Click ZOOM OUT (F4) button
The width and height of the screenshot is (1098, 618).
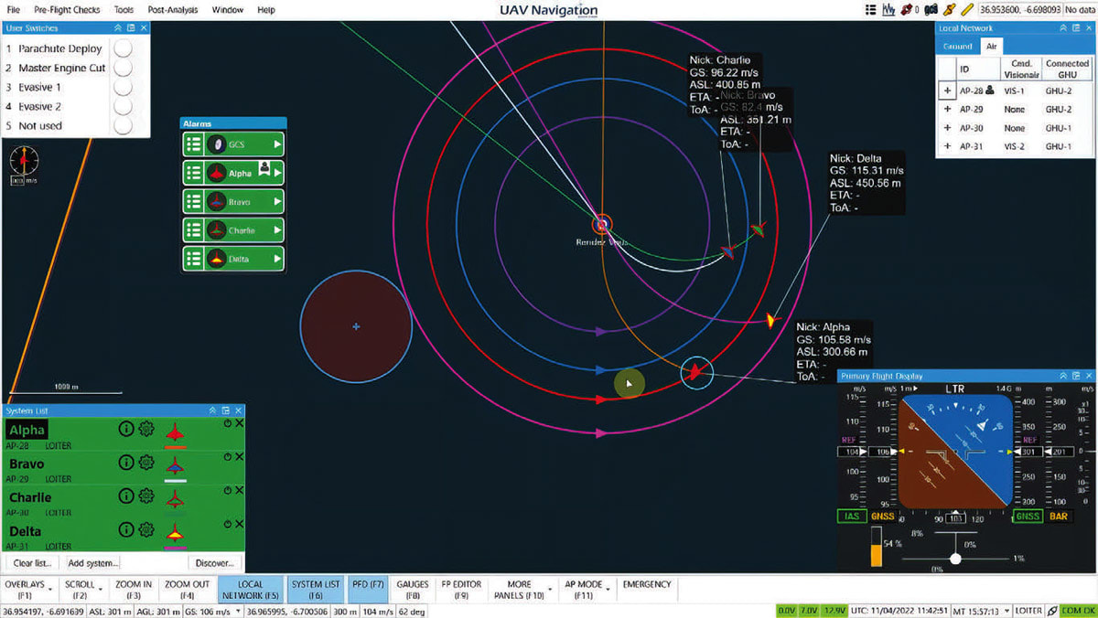tap(187, 590)
